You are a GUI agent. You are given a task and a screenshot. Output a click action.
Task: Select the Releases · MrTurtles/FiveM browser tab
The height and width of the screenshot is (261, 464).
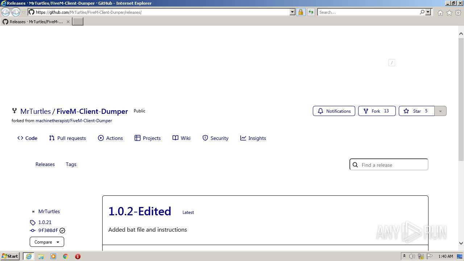pos(36,22)
